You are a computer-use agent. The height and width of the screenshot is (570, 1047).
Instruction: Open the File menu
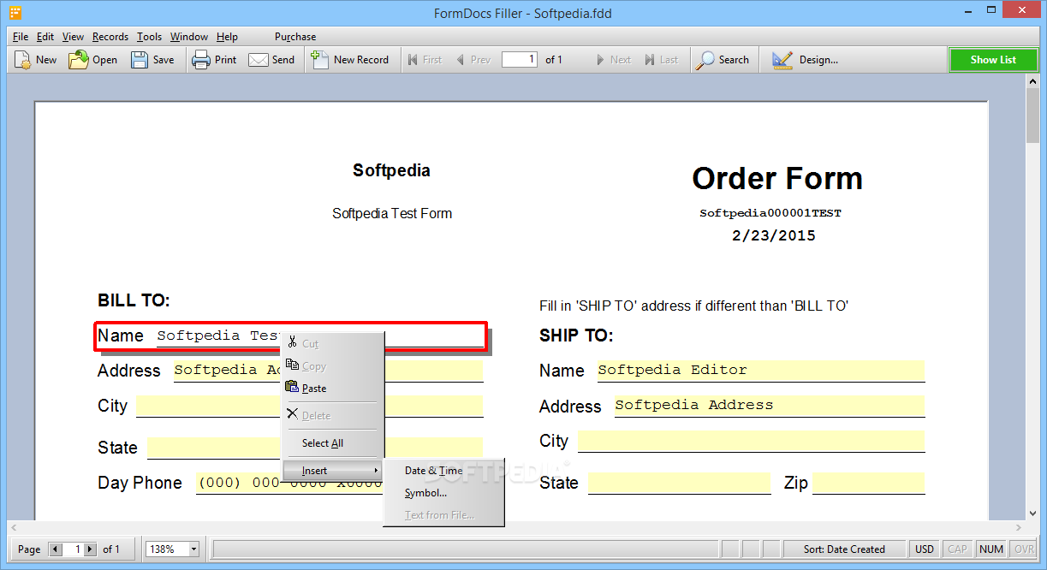pos(21,37)
